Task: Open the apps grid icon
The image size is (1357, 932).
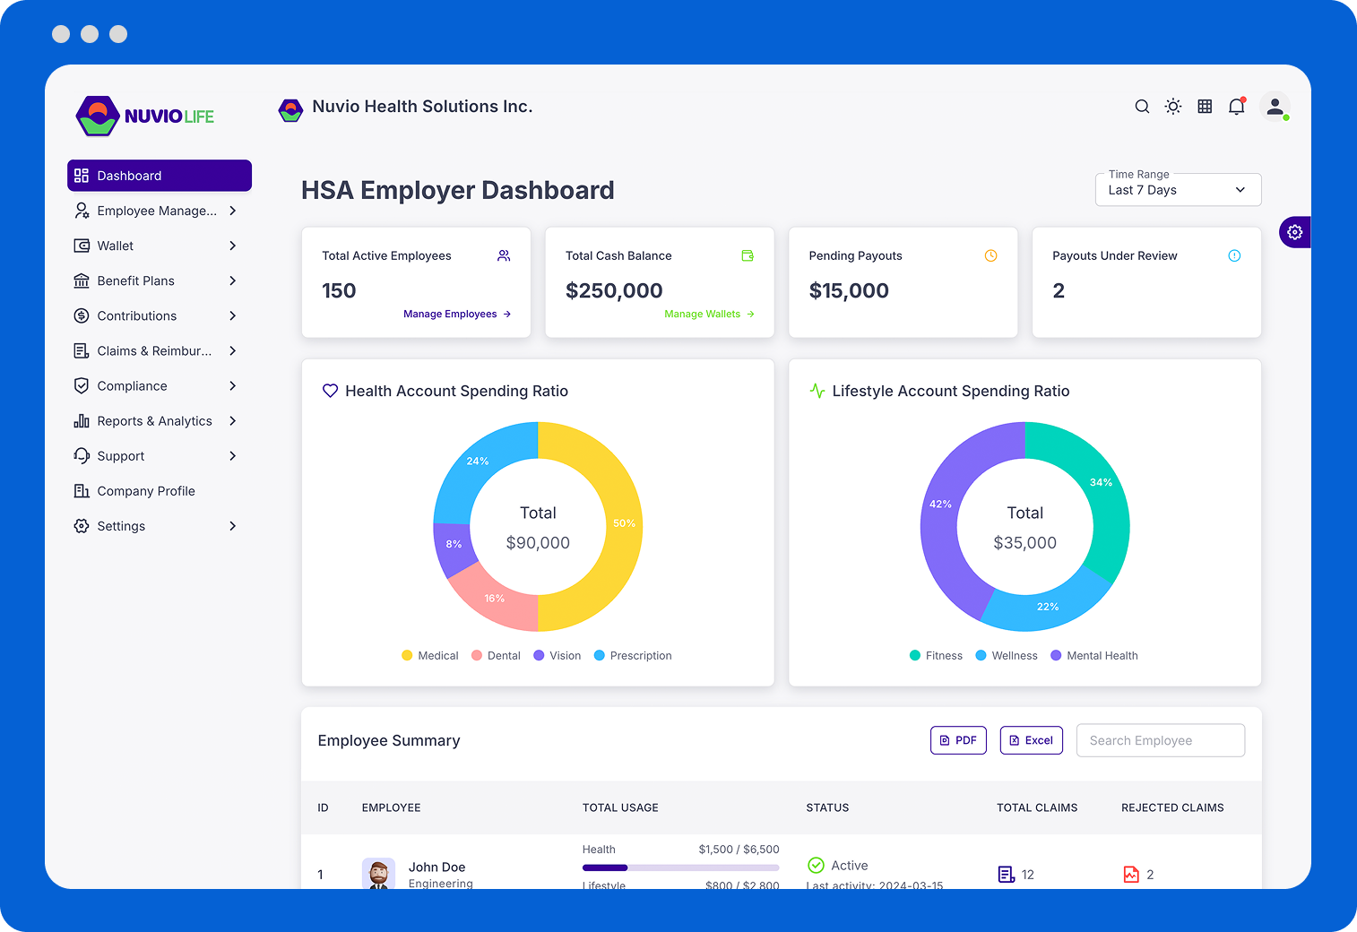Action: point(1205,107)
